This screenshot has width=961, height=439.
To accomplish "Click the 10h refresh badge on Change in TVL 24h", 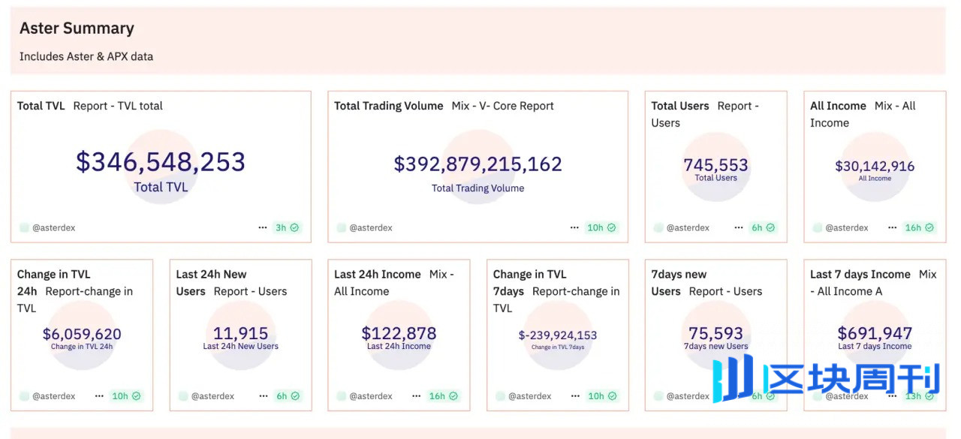I will pos(126,396).
